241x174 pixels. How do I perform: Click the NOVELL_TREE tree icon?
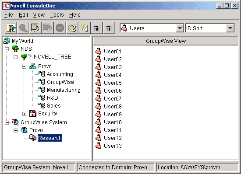[x=24, y=57]
